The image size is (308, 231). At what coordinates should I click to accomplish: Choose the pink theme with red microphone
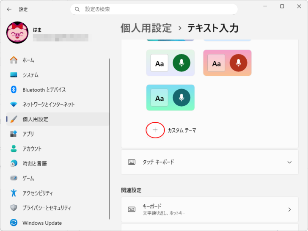coord(227,63)
